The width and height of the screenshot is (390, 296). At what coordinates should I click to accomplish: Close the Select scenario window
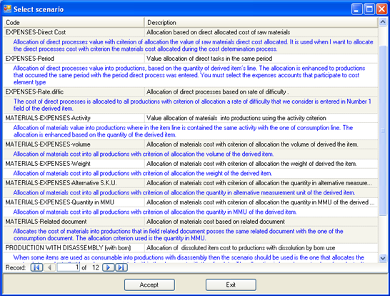tap(382, 9)
